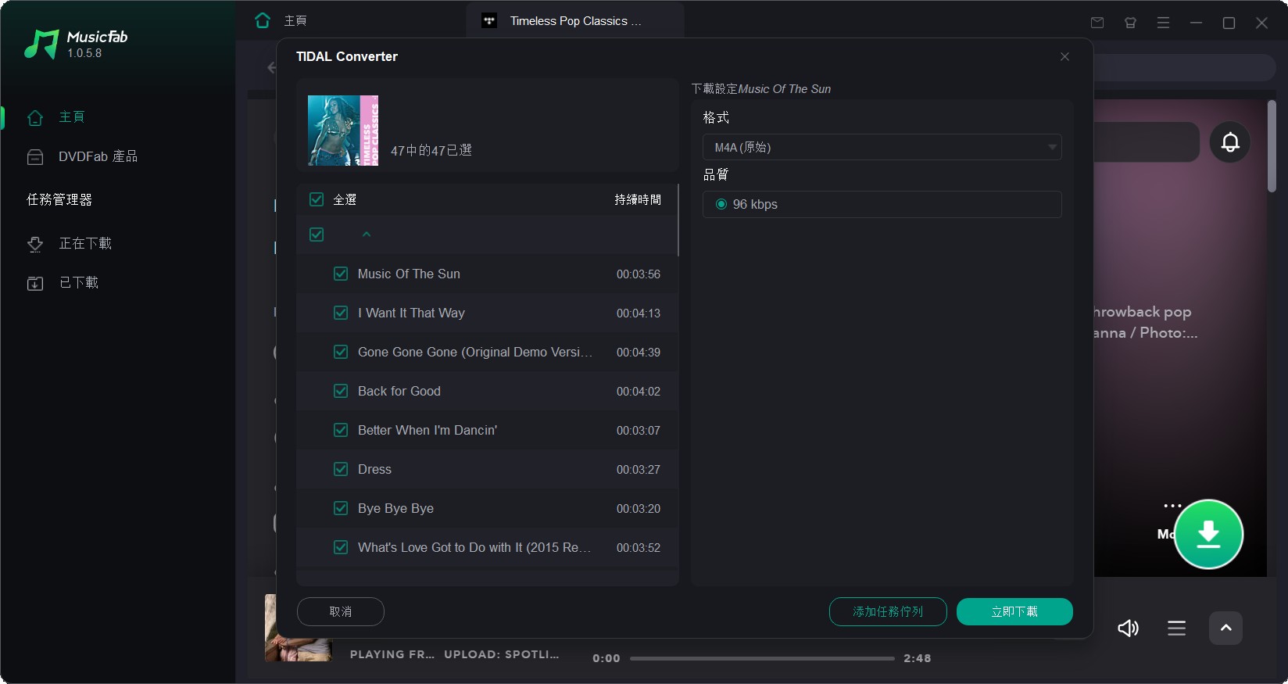Click duration 00:04:13
This screenshot has width=1288, height=684.
(639, 313)
